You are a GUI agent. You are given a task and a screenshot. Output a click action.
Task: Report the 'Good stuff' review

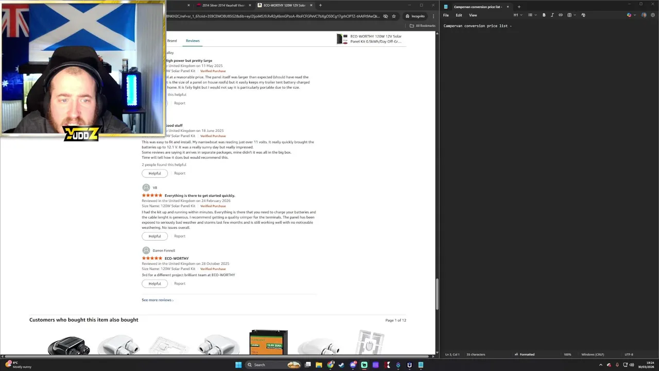pyautogui.click(x=180, y=173)
